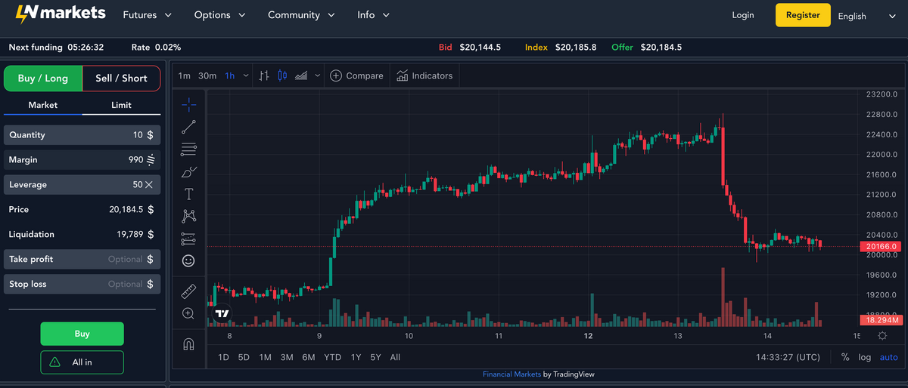Switch to the Limit order tab
Viewport: 908px width, 388px height.
[121, 105]
